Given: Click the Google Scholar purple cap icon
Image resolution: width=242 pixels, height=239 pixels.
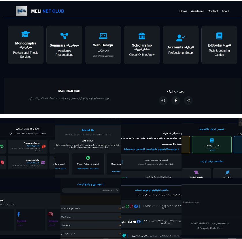Looking at the screenshot, I should point(43,162).
